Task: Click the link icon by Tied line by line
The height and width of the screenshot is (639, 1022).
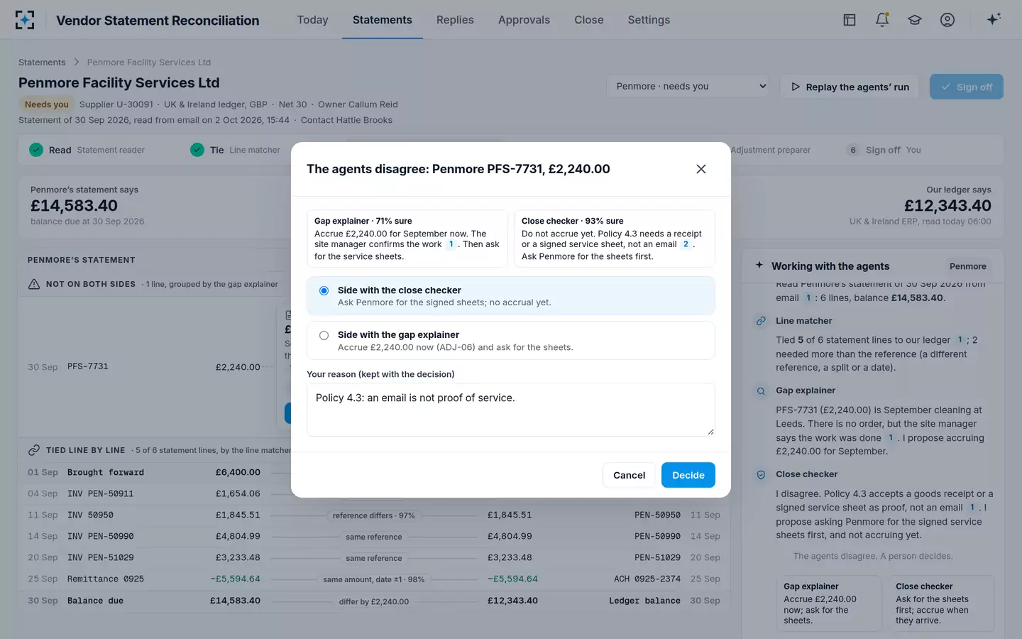Action: (x=34, y=450)
